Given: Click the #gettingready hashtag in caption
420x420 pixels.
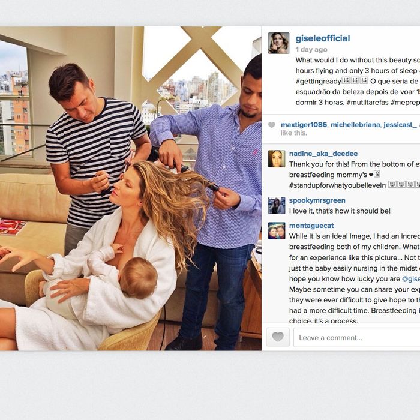Looking at the screenshot, I should (318, 82).
